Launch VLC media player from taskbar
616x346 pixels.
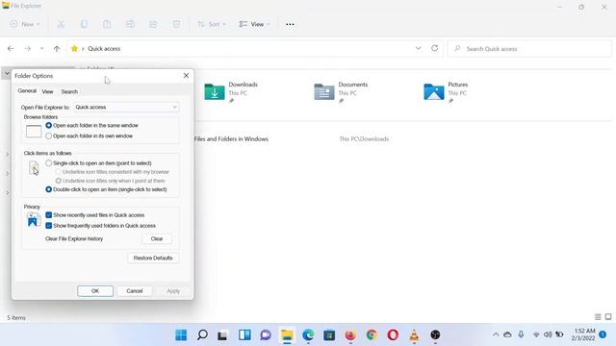coord(414,335)
